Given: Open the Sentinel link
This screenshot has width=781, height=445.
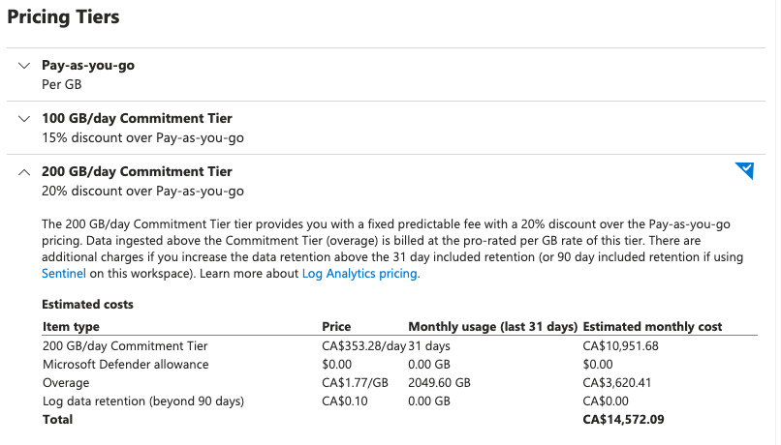Looking at the screenshot, I should coord(64,274).
